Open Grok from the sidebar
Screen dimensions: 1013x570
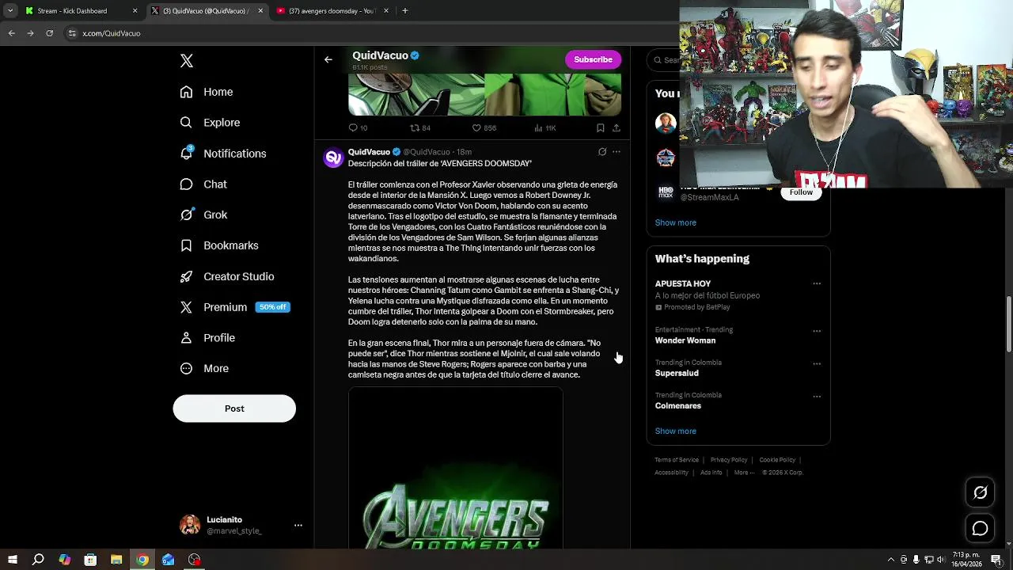point(203,215)
